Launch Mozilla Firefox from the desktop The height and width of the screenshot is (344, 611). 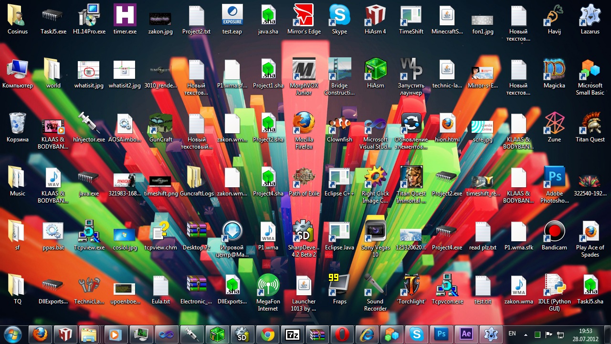tap(304, 124)
